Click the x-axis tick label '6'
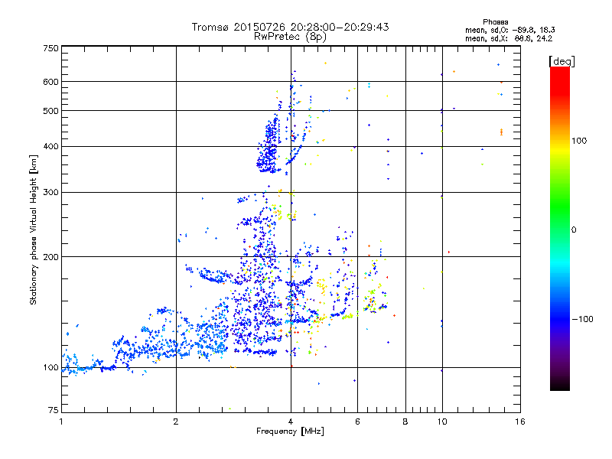 point(357,422)
